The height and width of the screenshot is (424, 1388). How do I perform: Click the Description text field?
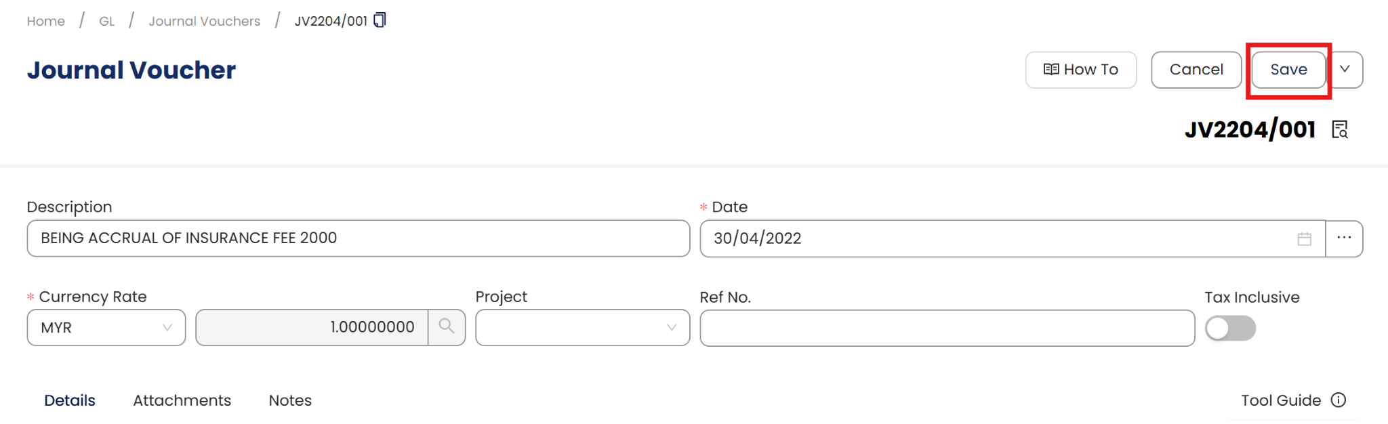(358, 238)
